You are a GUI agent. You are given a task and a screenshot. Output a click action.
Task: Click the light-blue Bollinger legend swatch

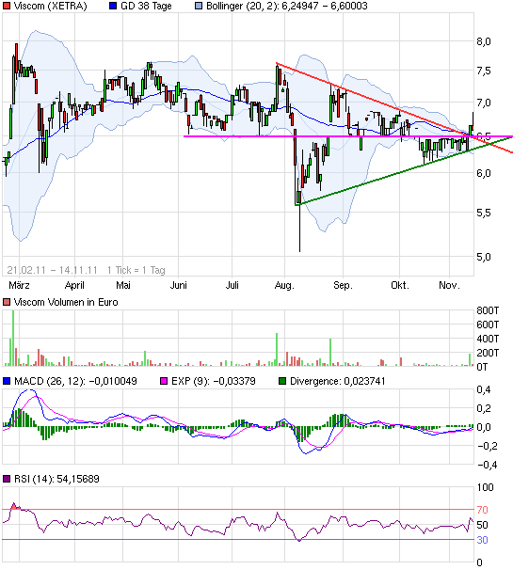tap(199, 6)
